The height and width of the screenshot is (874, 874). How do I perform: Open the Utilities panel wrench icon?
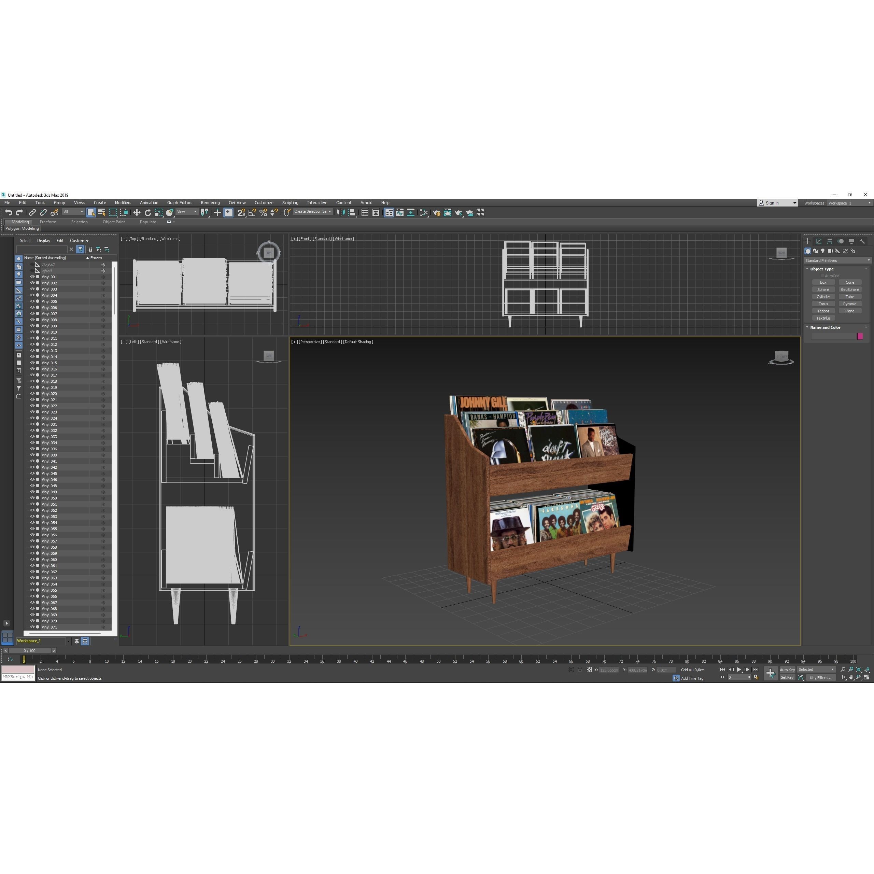pyautogui.click(x=863, y=241)
